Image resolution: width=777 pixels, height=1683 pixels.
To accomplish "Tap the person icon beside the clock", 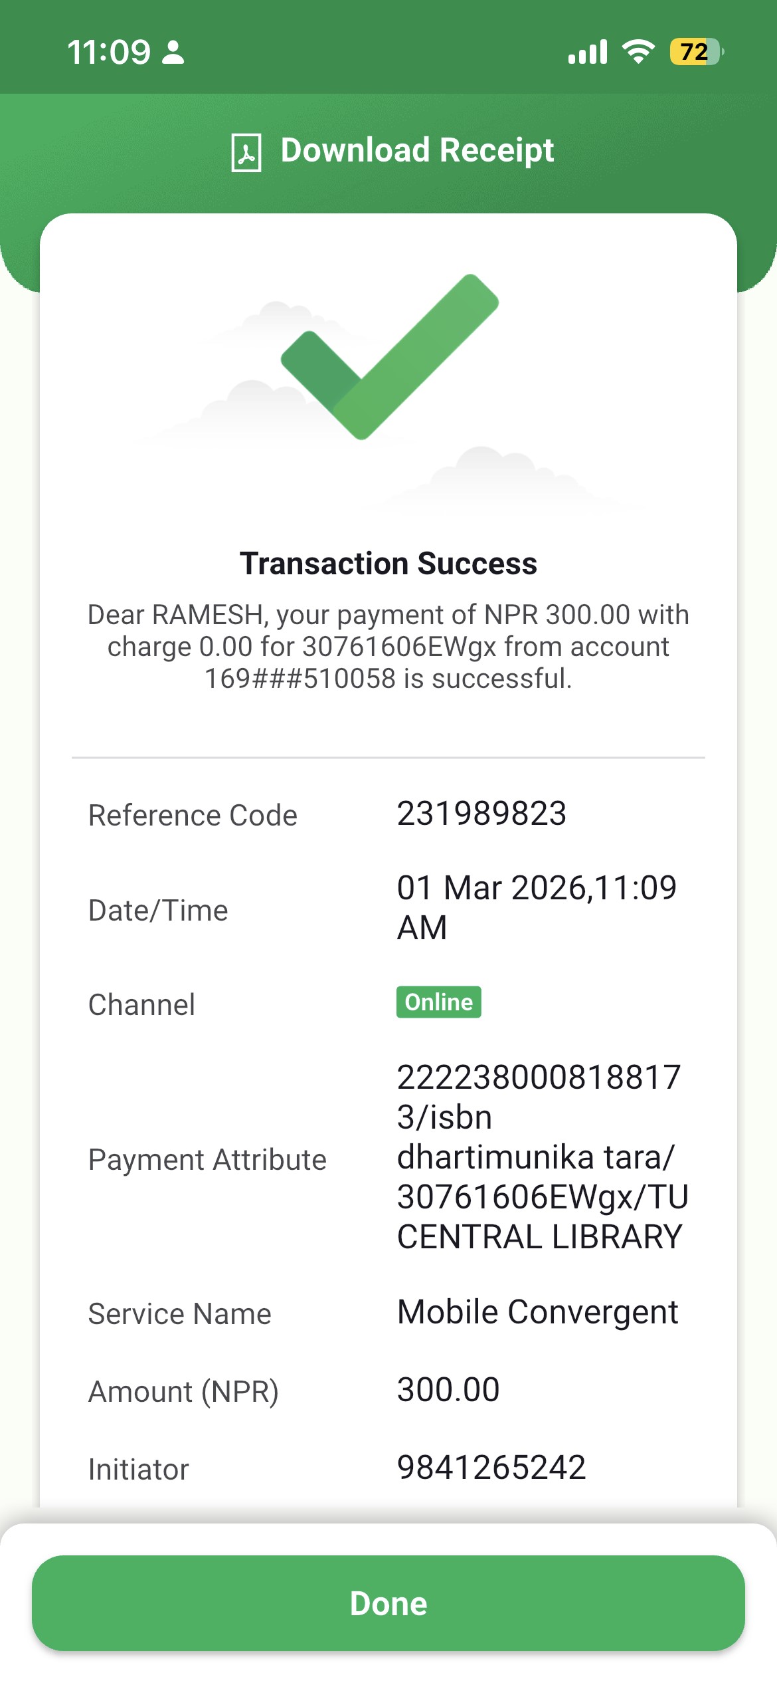I will tap(173, 52).
